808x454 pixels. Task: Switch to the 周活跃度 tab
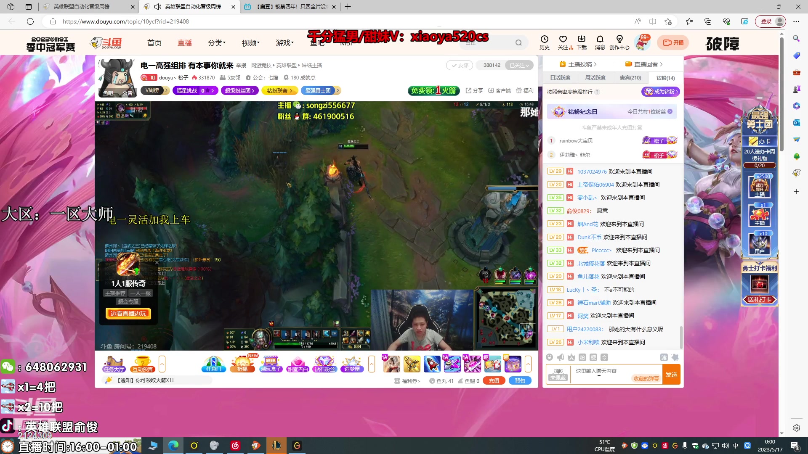coord(595,78)
